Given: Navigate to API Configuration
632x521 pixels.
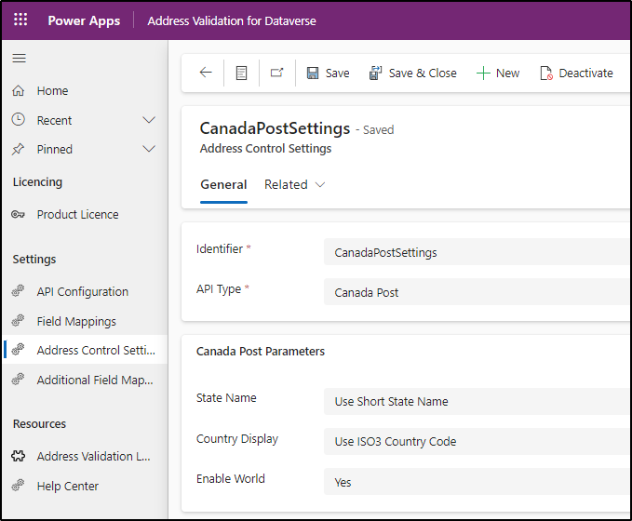Looking at the screenshot, I should point(82,291).
